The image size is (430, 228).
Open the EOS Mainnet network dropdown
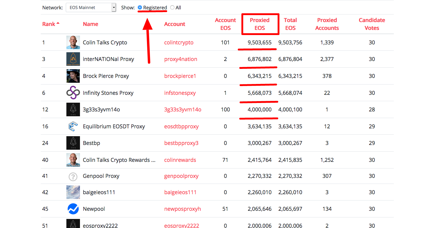(91, 8)
